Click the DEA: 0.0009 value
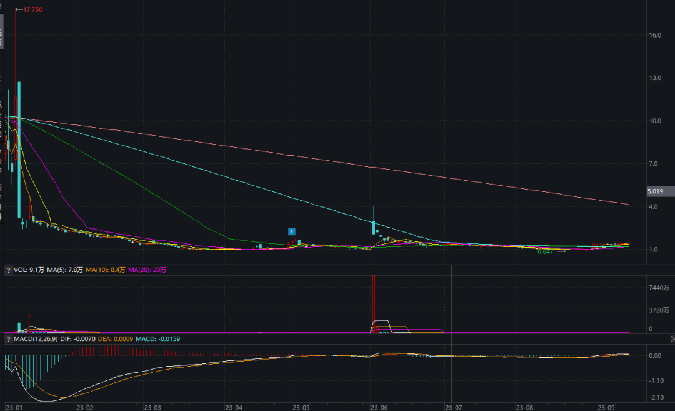 [x=116, y=339]
